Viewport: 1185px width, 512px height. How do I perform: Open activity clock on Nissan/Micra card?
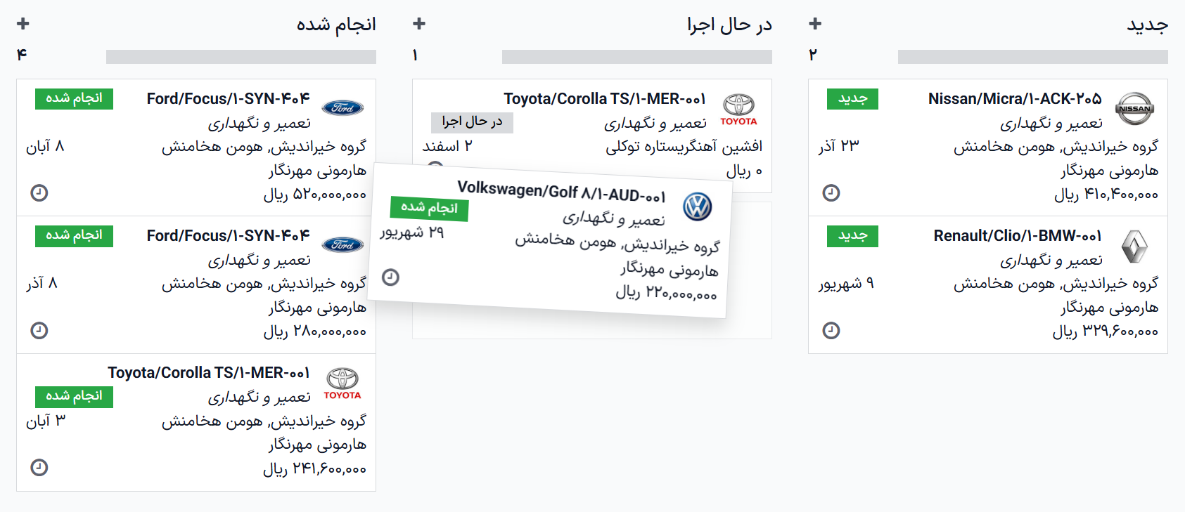click(831, 192)
